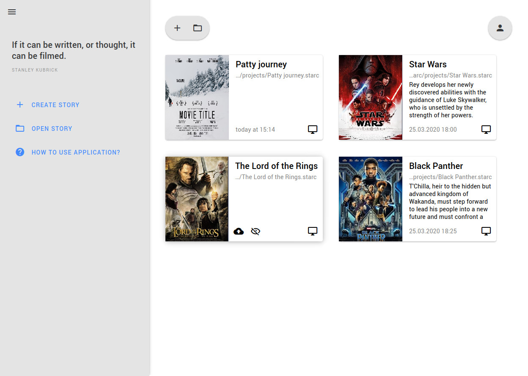Viewport: 528px width, 376px height.
Task: Upload The Lord of the Rings to the cloud
Action: [x=238, y=231]
